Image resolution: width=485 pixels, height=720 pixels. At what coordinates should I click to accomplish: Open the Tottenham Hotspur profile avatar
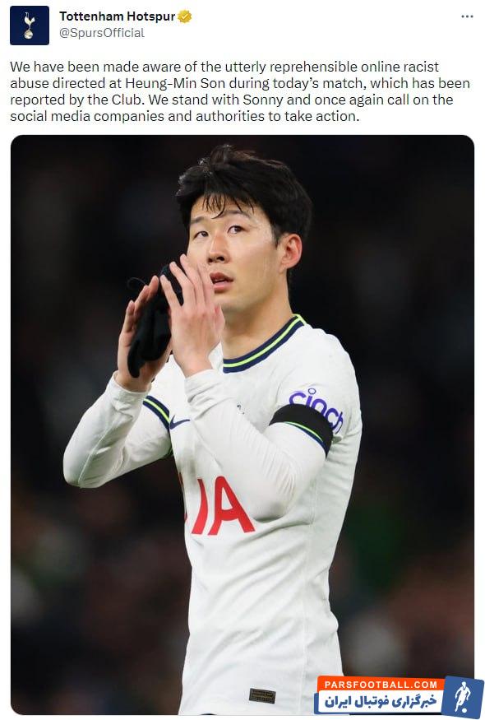pyautogui.click(x=30, y=26)
